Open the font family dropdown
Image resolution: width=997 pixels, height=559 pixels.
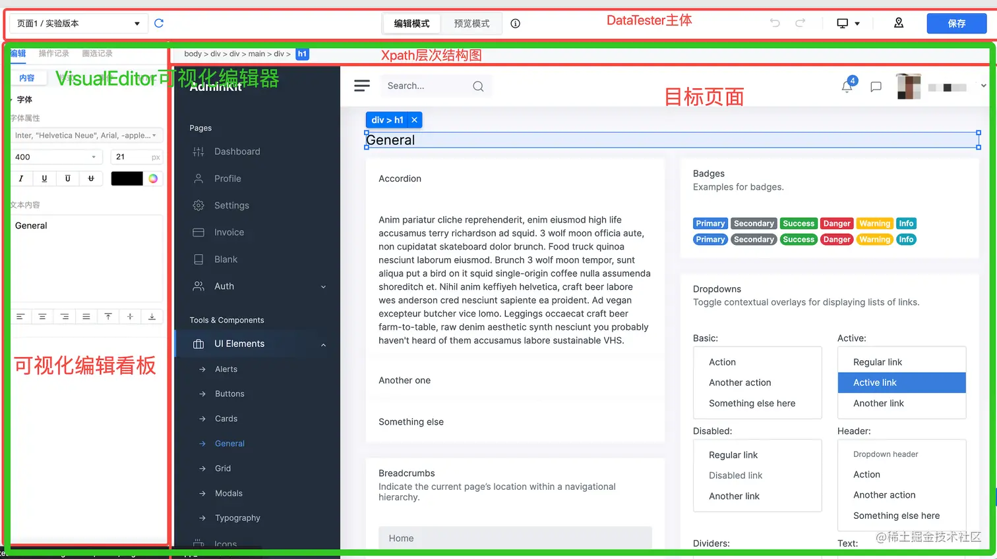(x=86, y=135)
